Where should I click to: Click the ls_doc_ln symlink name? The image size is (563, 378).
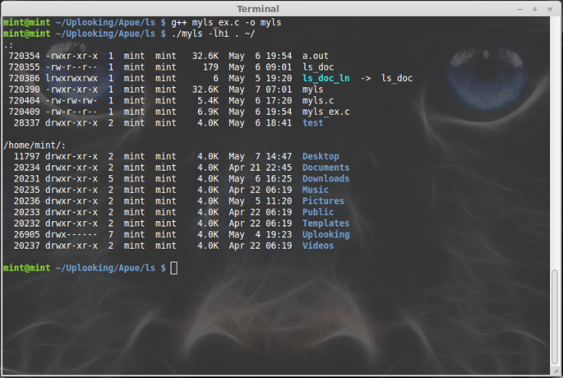pyautogui.click(x=326, y=78)
